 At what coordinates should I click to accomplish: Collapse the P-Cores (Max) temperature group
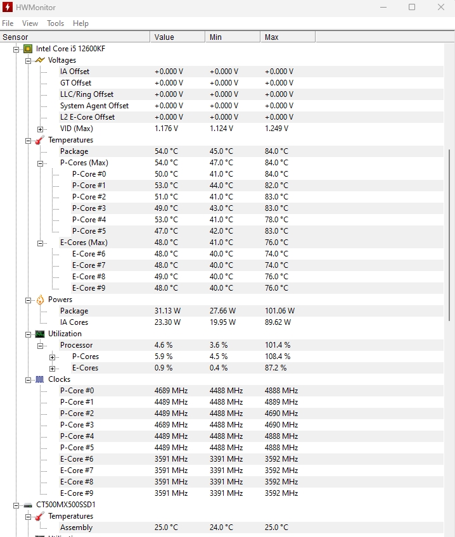tap(41, 163)
